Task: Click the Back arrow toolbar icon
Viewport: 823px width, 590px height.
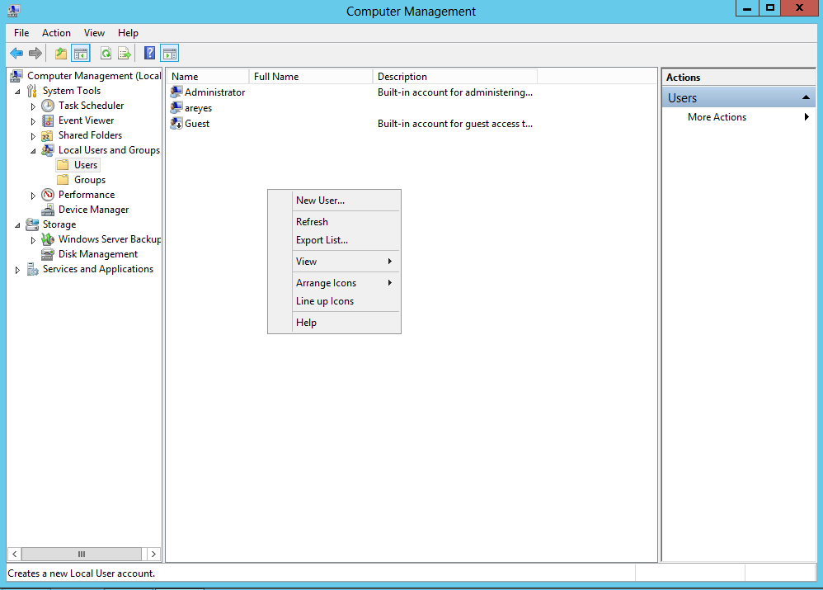Action: [16, 54]
